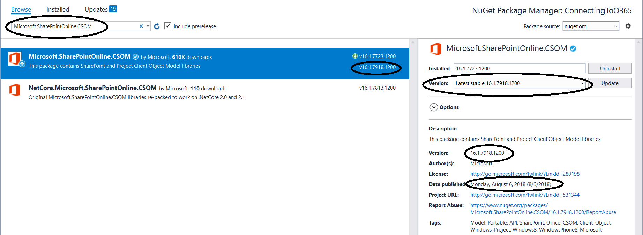643x235 pixels.
Task: Click scroll-up arrow of the details pane scrollbar
Action: (639, 43)
